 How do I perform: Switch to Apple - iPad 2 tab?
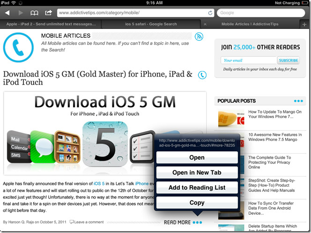51,24
